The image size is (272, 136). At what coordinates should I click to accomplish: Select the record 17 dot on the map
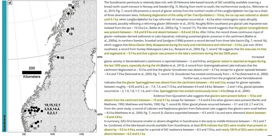tap(68, 14)
